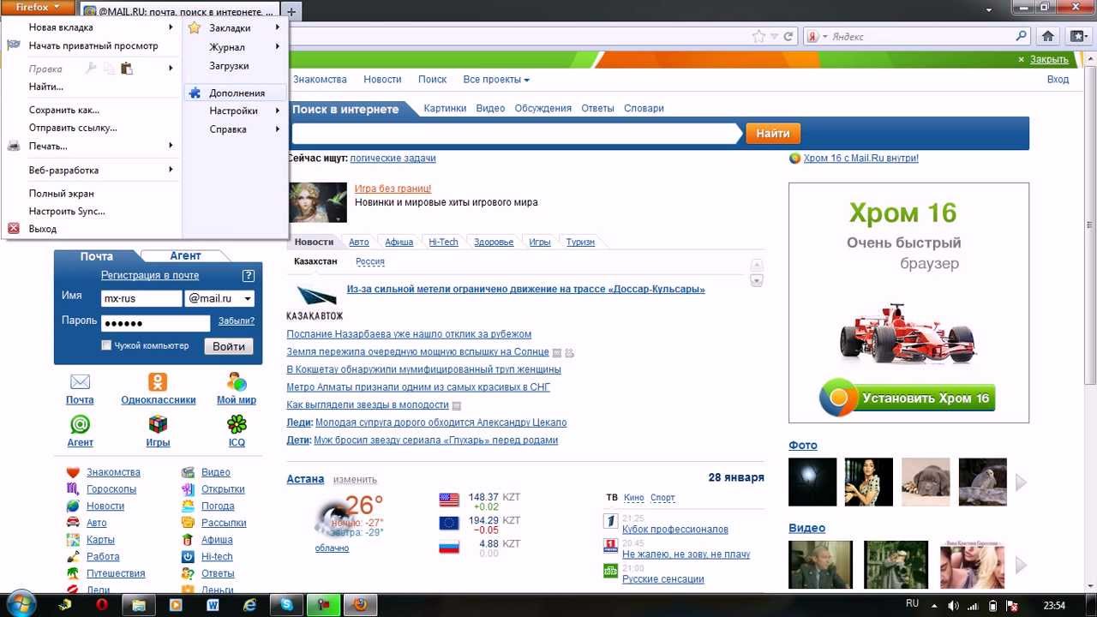1097x617 pixels.
Task: Click Windows Start button
Action: (x=21, y=603)
